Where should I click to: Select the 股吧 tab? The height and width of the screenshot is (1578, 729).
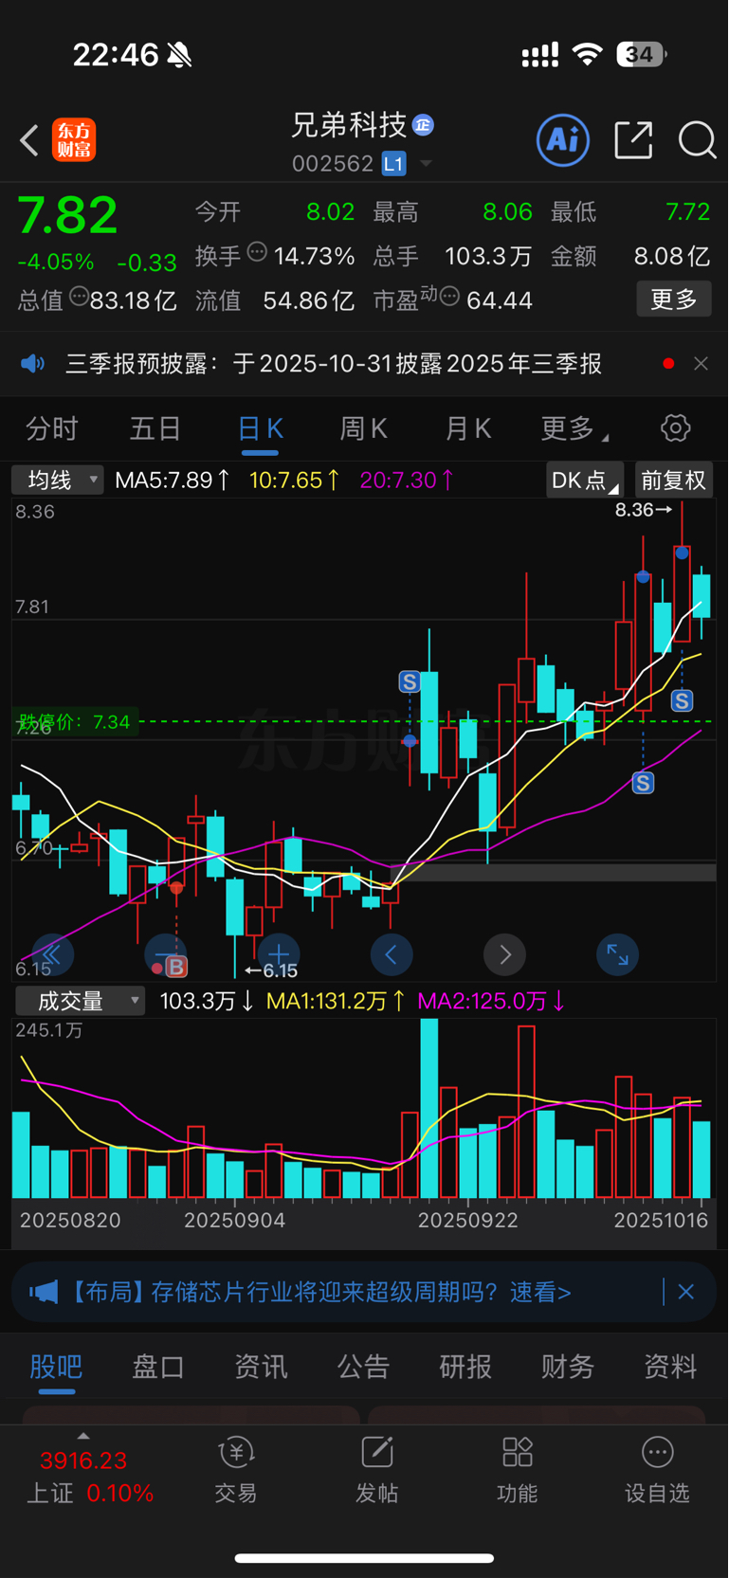(x=56, y=1367)
